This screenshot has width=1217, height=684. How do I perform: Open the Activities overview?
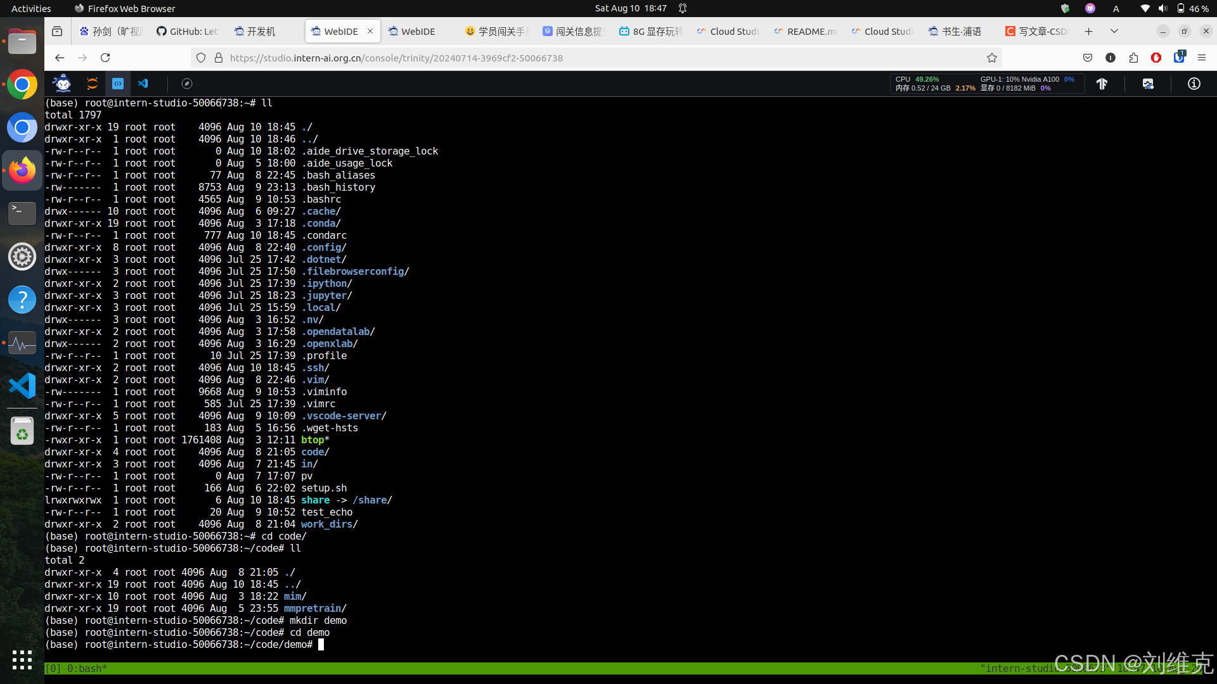pos(31,8)
